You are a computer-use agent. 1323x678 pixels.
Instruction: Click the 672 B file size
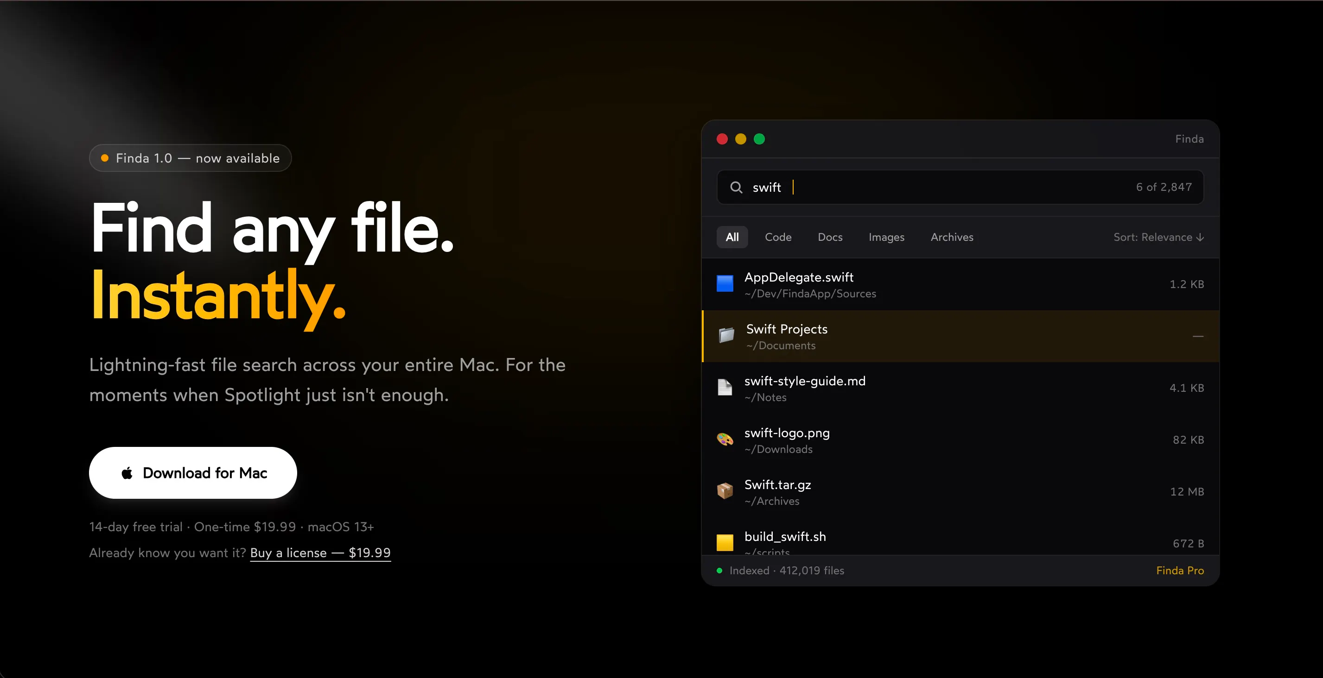(x=1188, y=544)
